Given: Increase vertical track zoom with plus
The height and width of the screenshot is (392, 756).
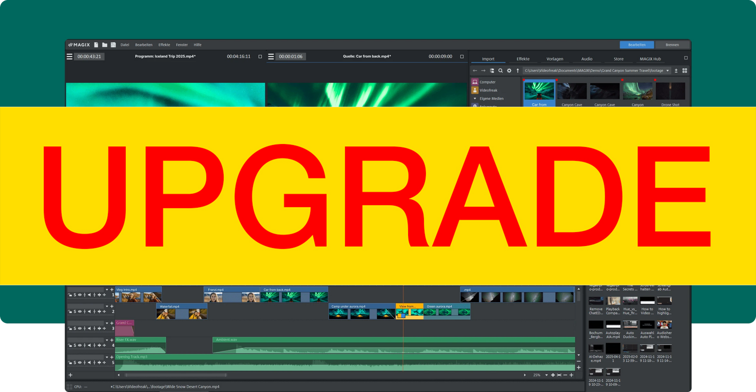Looking at the screenshot, I should [x=579, y=367].
